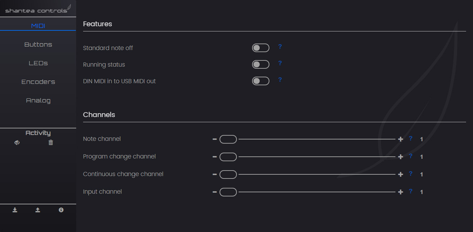Open help for Standard note off
Image resolution: width=473 pixels, height=232 pixels.
tap(280, 47)
